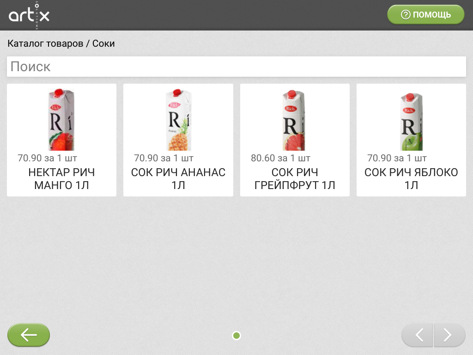Click the Соки breadcrumb item
This screenshot has height=355, width=473.
tap(103, 43)
